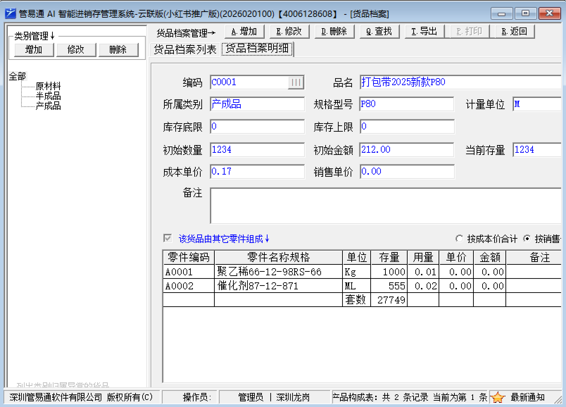The height and width of the screenshot is (407, 566).
Task: Click 增加 button under 类别管理
Action: (x=34, y=50)
